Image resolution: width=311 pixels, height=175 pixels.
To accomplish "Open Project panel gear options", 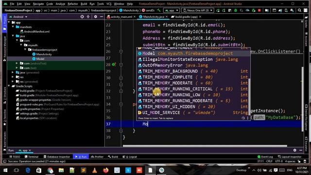I will coord(96,17).
